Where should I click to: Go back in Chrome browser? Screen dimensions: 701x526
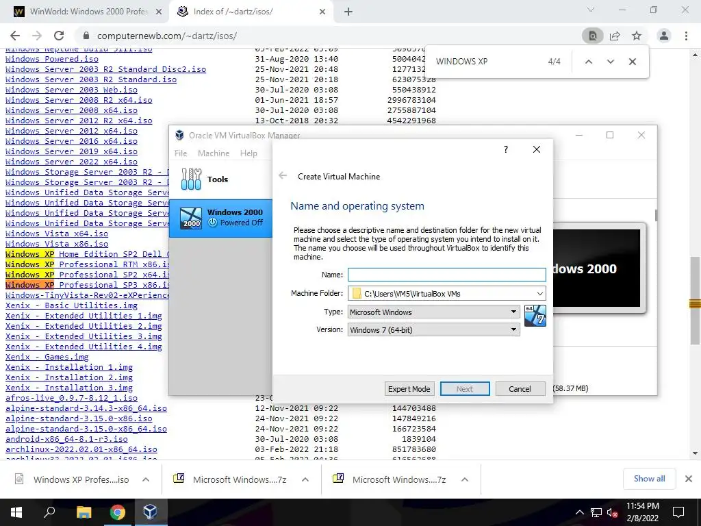(x=15, y=36)
